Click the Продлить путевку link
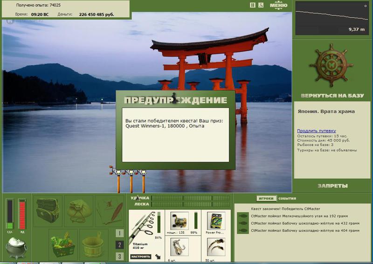This screenshot has width=373, height=264. point(317,131)
